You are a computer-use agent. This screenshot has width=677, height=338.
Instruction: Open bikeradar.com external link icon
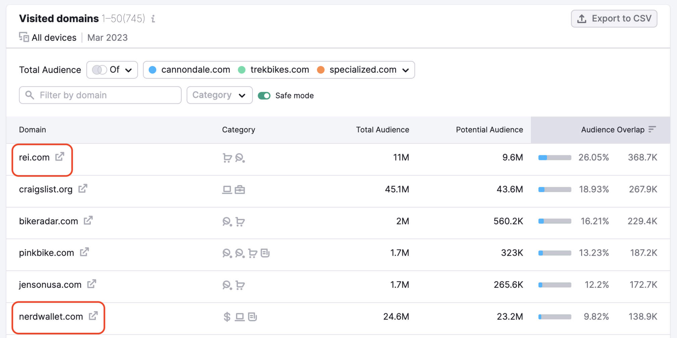tap(88, 221)
